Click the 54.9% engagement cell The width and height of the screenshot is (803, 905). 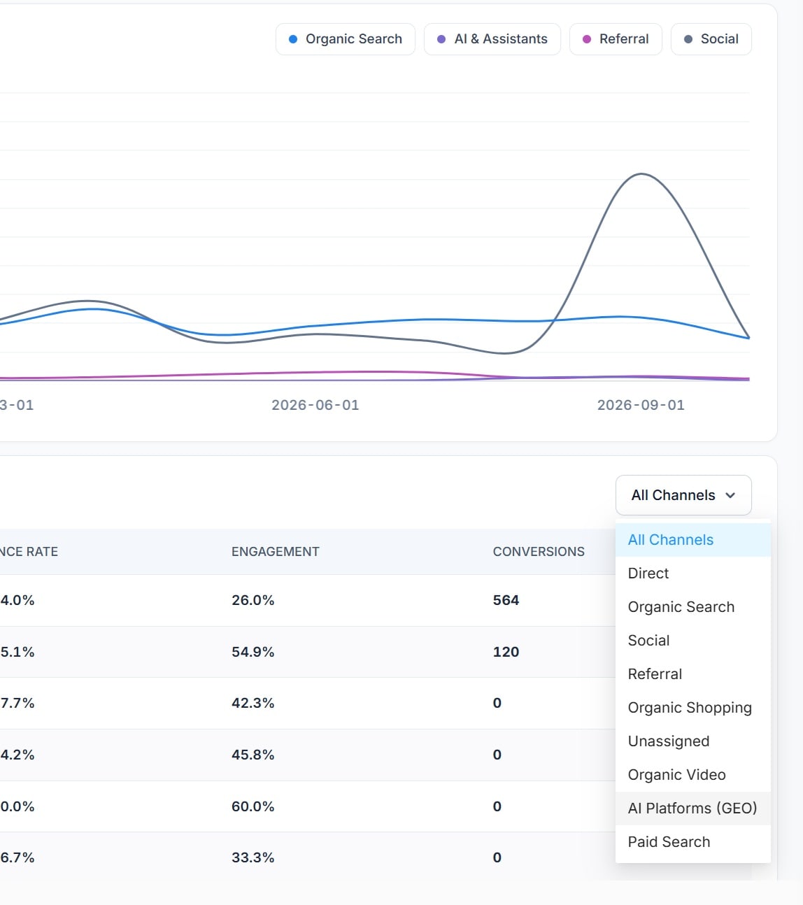tap(253, 652)
